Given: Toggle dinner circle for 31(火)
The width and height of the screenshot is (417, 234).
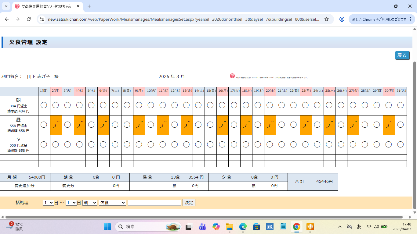Looking at the screenshot, I should (x=401, y=144).
